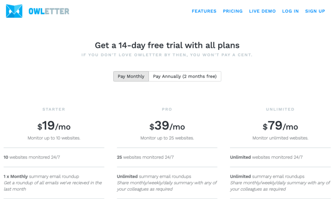Open the Features page
The image size is (334, 199).
204,11
